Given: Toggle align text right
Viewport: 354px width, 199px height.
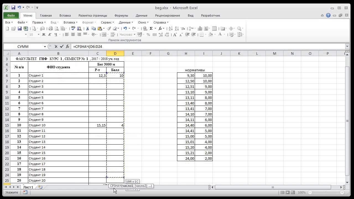Looking at the screenshot, I should [79, 35].
